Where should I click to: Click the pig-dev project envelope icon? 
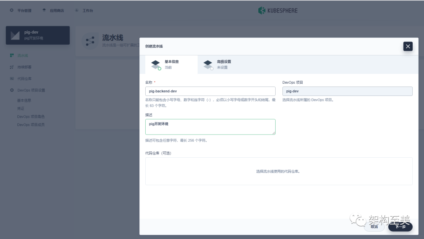point(15,35)
